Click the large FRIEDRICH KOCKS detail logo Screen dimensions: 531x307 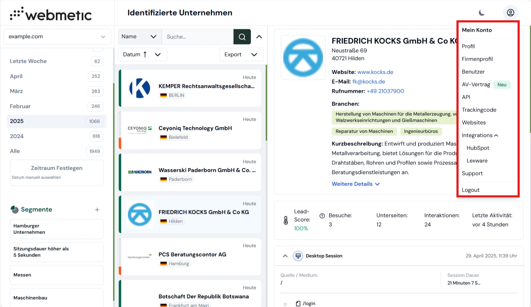point(303,58)
